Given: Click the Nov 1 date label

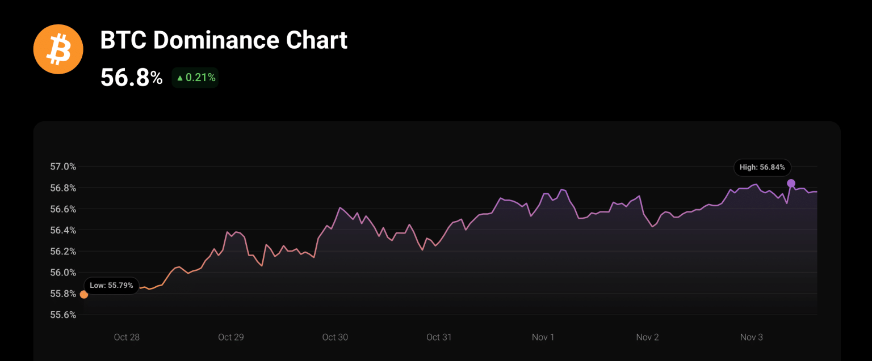Looking at the screenshot, I should [x=543, y=337].
